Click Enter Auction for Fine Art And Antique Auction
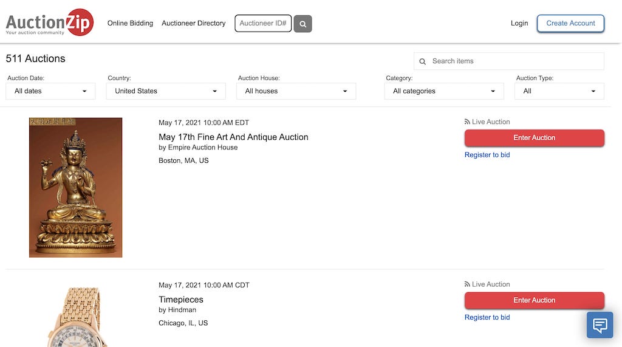Viewport: 622px width, 347px height. (x=535, y=138)
